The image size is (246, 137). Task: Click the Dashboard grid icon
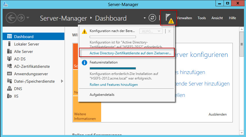click(9, 36)
